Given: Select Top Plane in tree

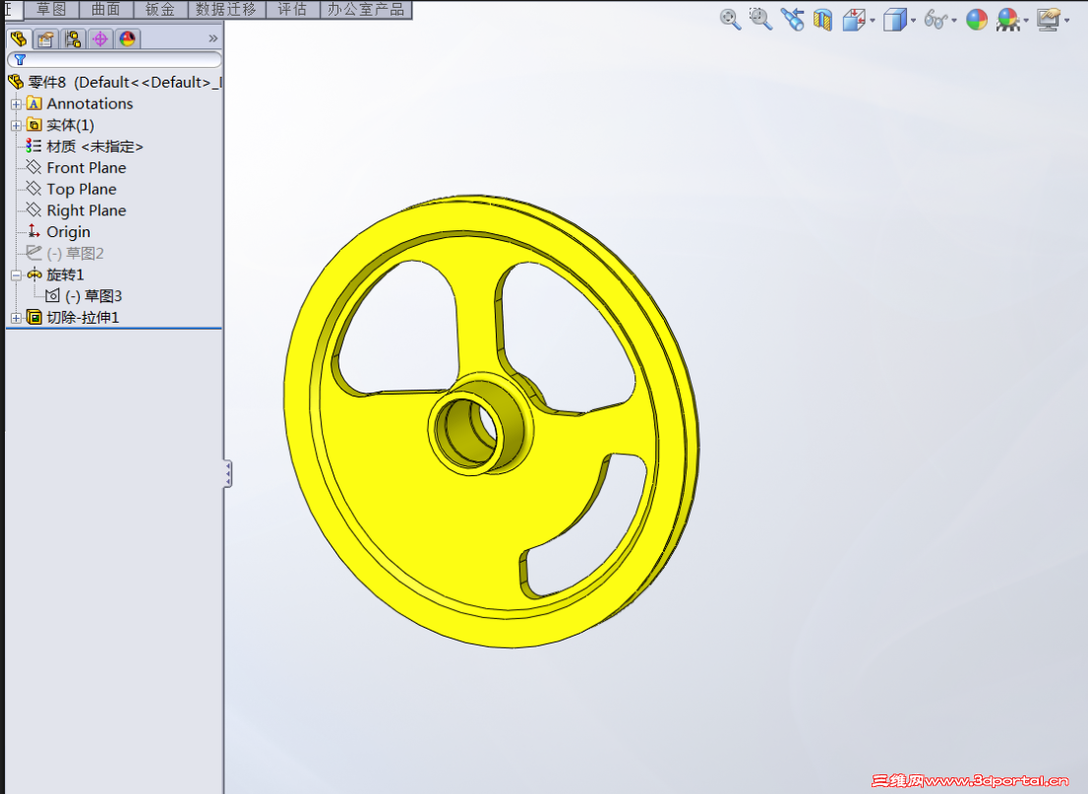Looking at the screenshot, I should coord(82,190).
